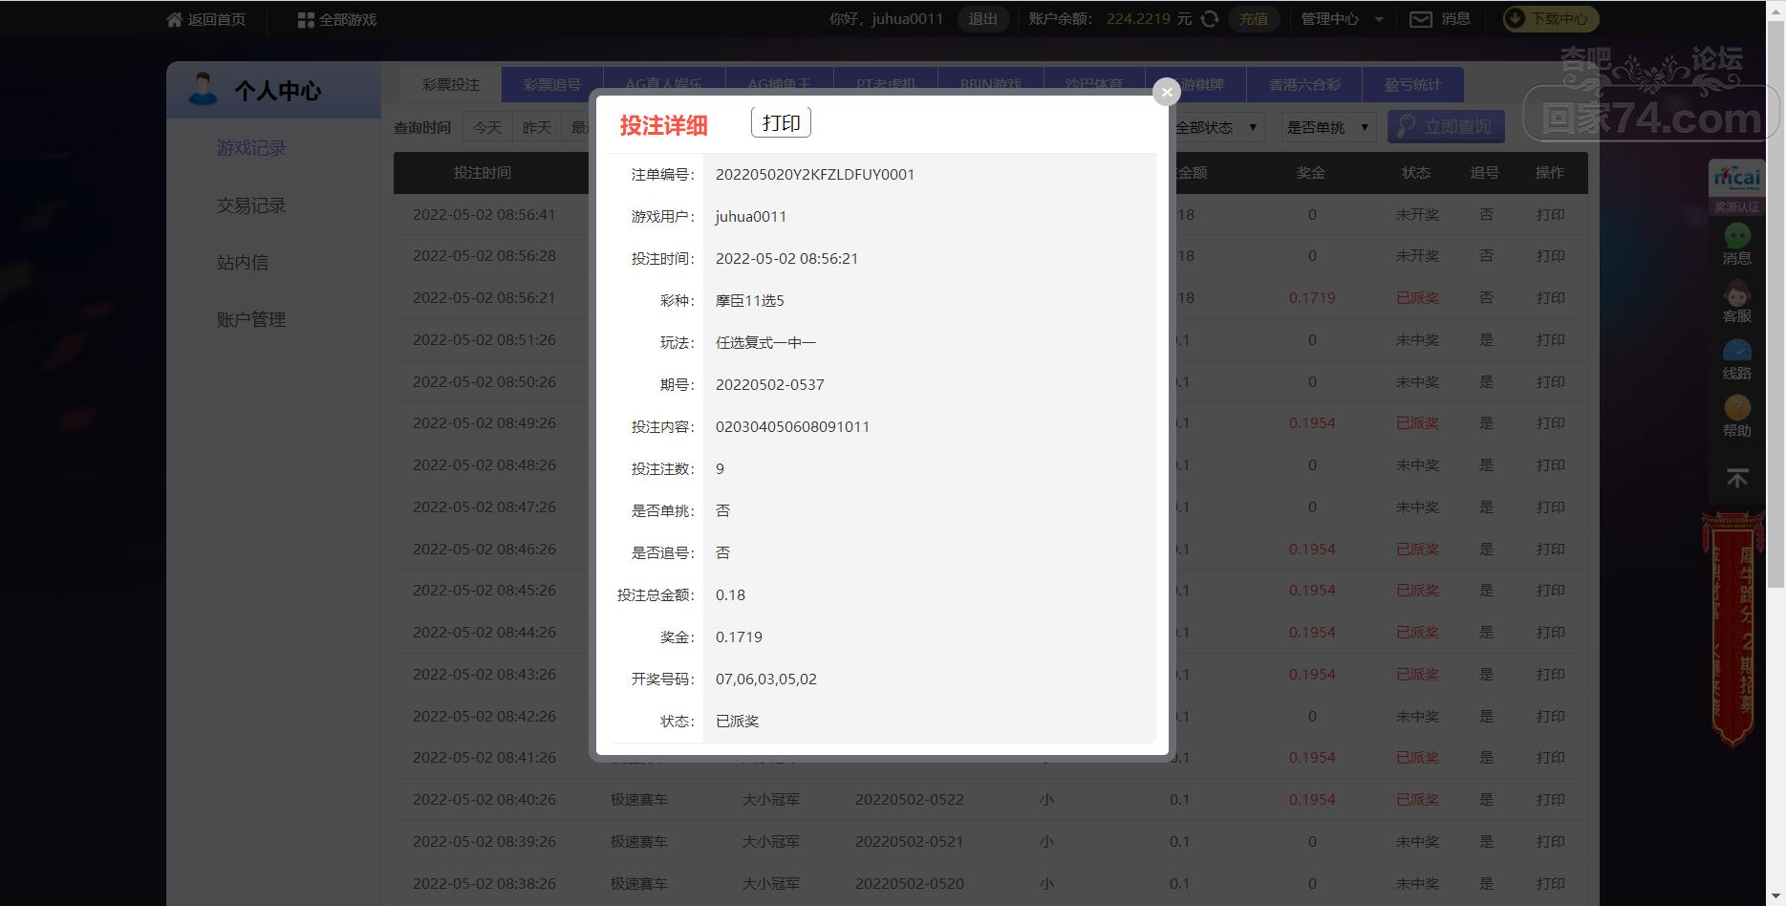
Task: Click the logout button
Action: click(982, 19)
